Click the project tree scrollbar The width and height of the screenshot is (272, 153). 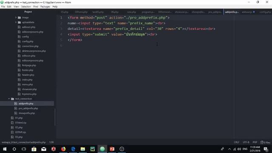[x=55, y=117]
